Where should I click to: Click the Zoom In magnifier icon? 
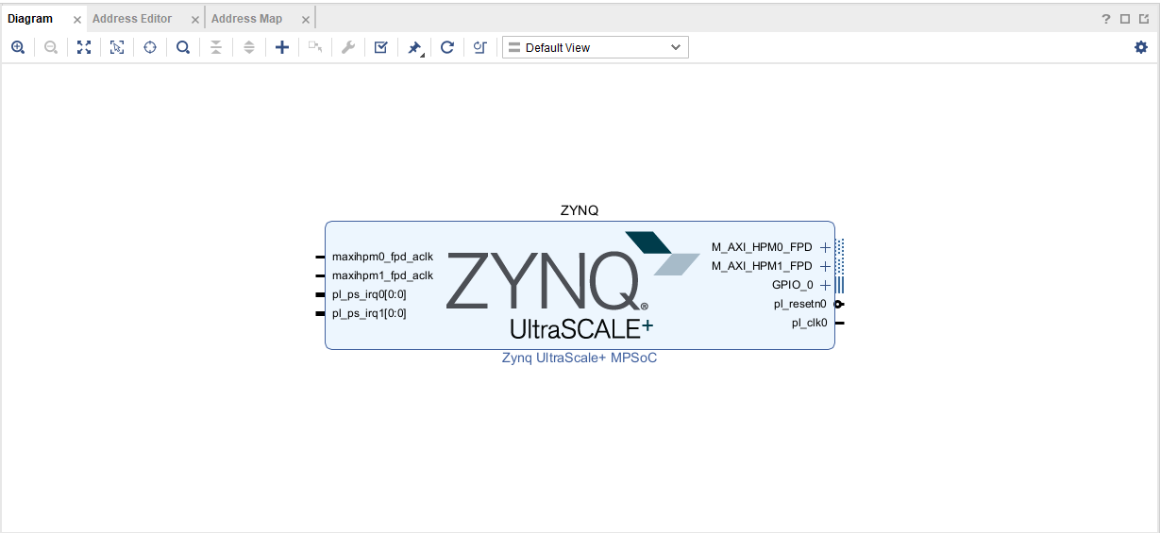pos(18,47)
